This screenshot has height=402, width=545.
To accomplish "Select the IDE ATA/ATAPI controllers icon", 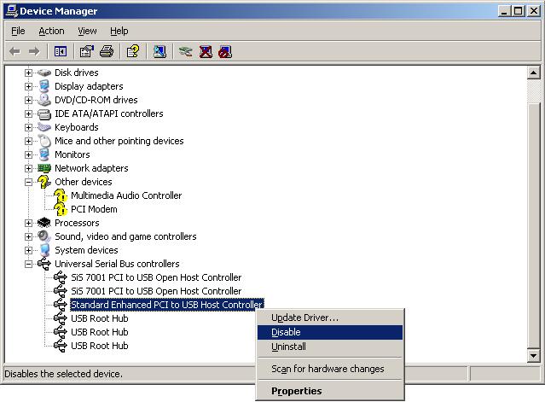I will click(x=44, y=114).
